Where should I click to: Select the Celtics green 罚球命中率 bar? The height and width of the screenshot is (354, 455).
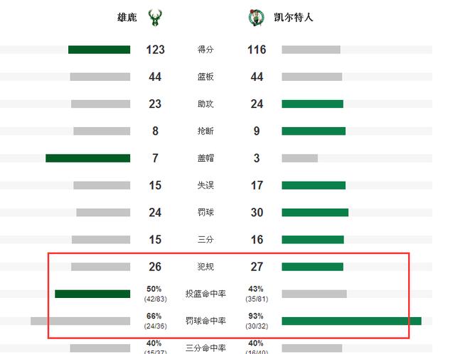coord(351,321)
